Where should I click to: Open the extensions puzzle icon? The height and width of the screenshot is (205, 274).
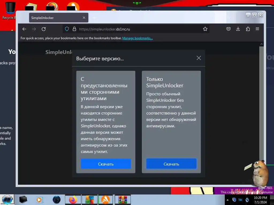pos(248,29)
